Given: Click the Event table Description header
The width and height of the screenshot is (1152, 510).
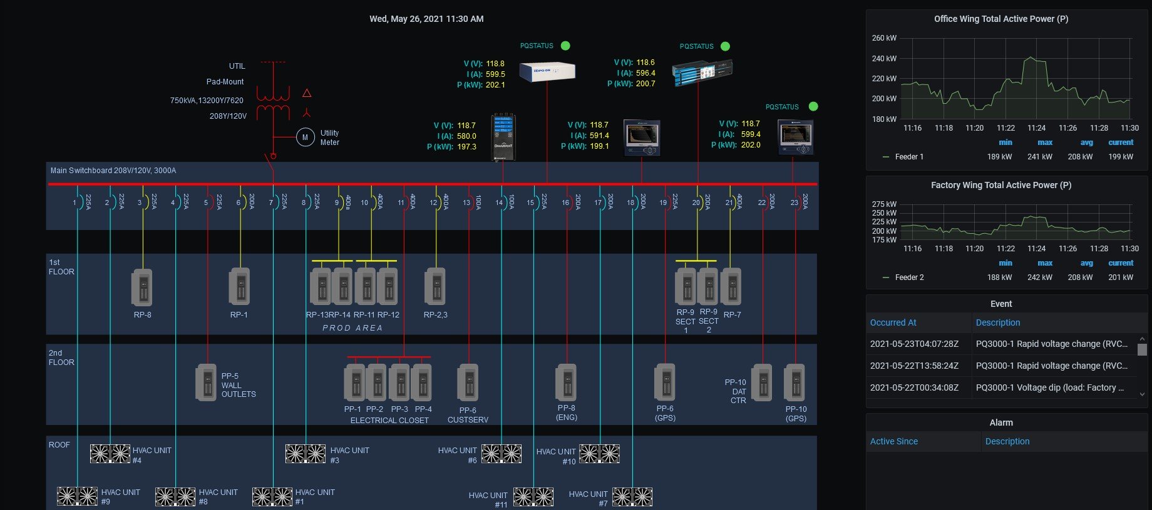Looking at the screenshot, I should coord(998,322).
